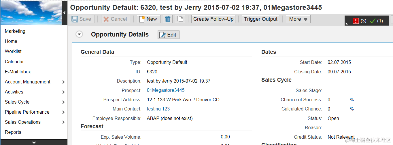The width and height of the screenshot is (393, 145).
Task: Edit the Opportunity Details
Action: click(169, 35)
